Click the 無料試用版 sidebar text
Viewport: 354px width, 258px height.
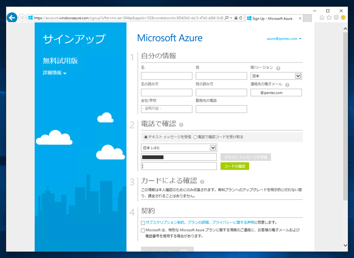point(60,61)
